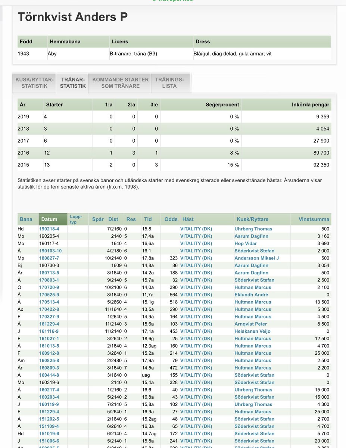
Task: Open driver Arnqvist Peter's profile
Action: pos(251,324)
